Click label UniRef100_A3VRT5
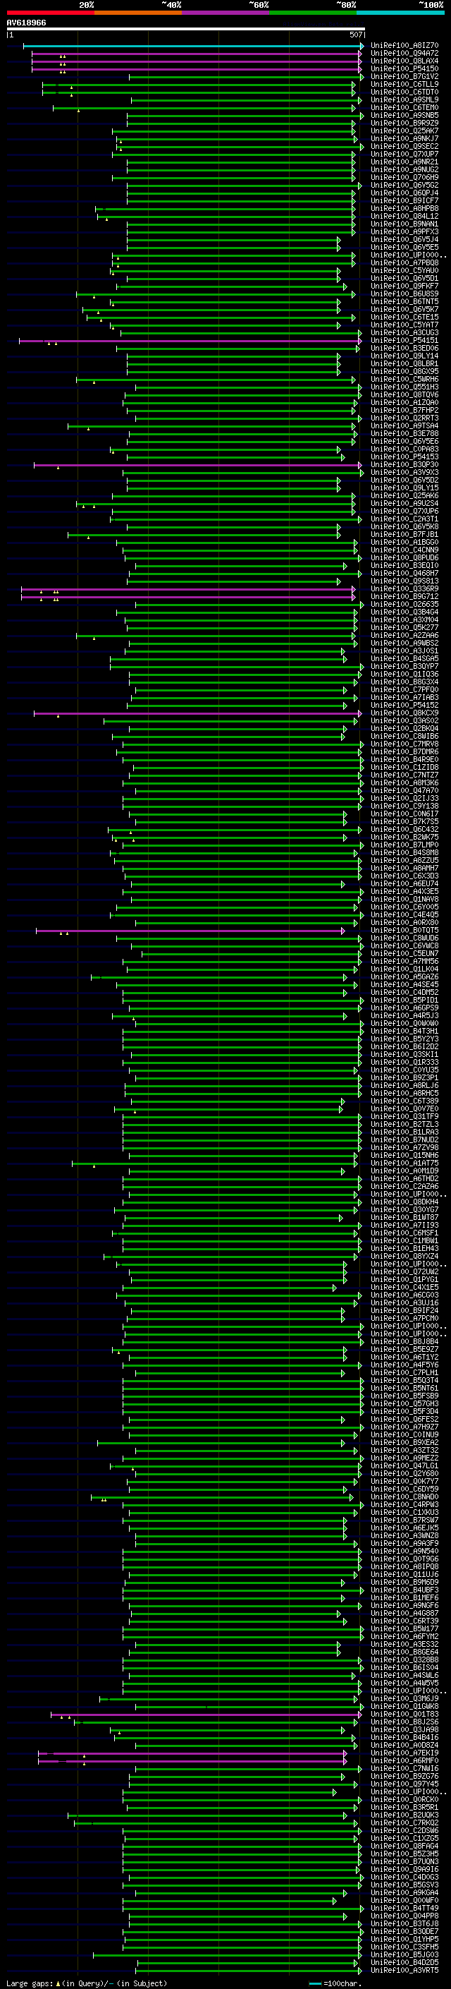This screenshot has height=1989, width=451. point(404,1971)
